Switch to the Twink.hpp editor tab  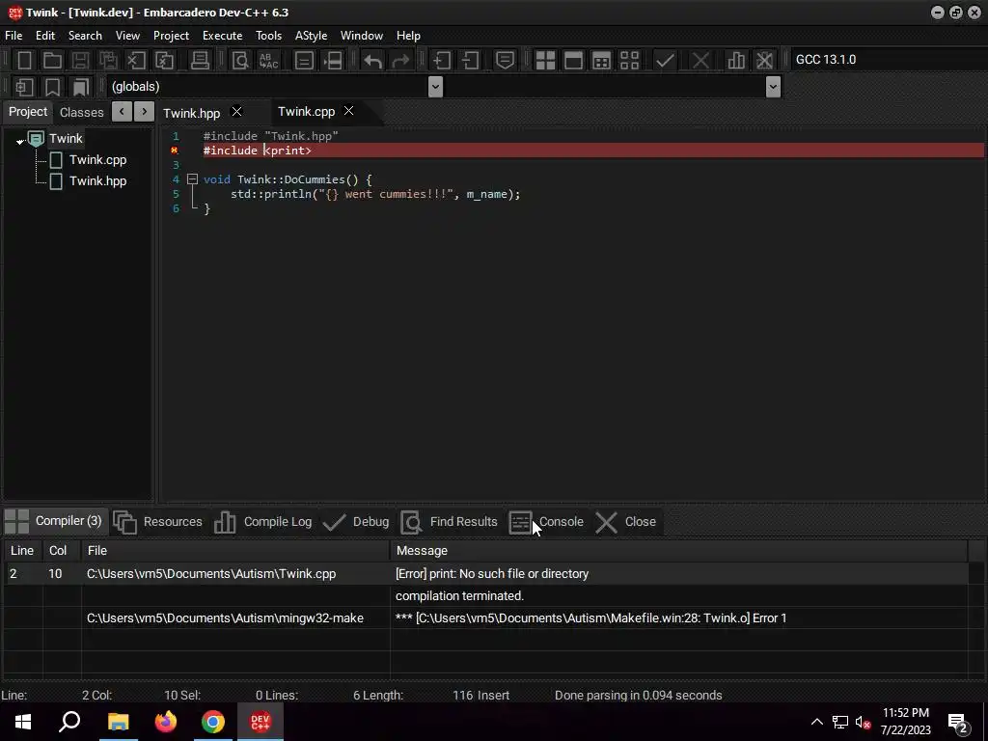point(192,113)
